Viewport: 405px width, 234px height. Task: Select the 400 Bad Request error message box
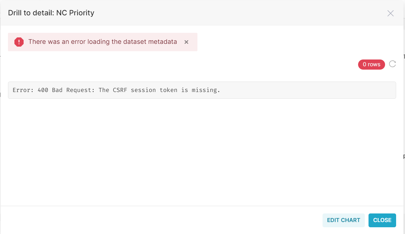(202, 90)
